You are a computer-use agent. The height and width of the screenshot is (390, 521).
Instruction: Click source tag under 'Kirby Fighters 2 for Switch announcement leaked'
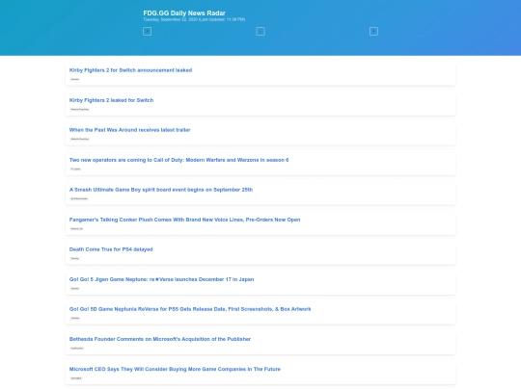74,79
